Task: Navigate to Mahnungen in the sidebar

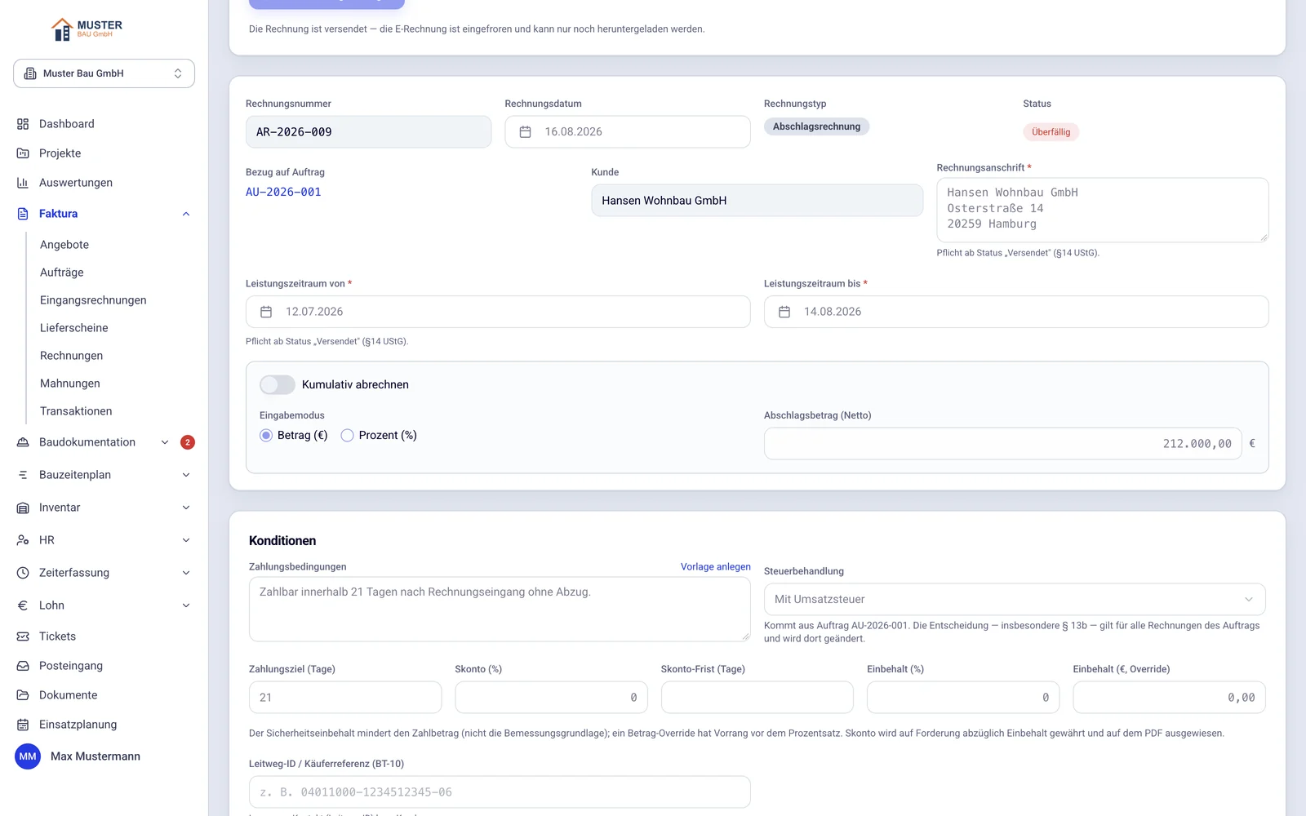Action: point(70,384)
